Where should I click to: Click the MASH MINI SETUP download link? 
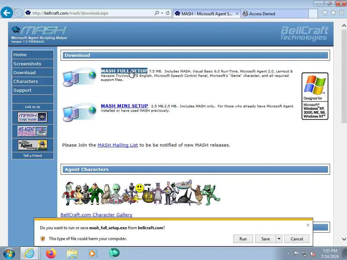pos(124,106)
